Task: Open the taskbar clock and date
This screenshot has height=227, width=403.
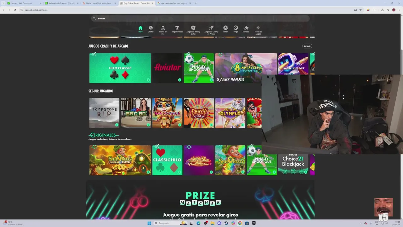Action: pos(395,223)
